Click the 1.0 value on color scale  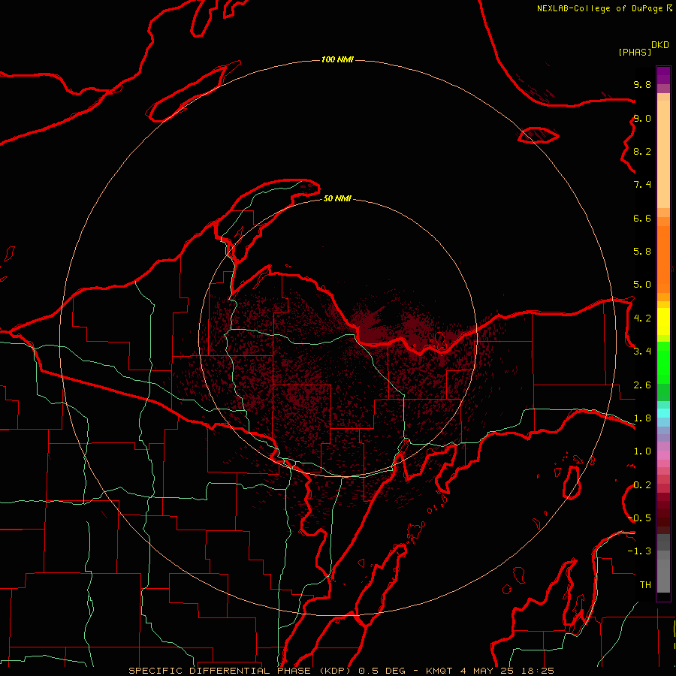tap(642, 451)
